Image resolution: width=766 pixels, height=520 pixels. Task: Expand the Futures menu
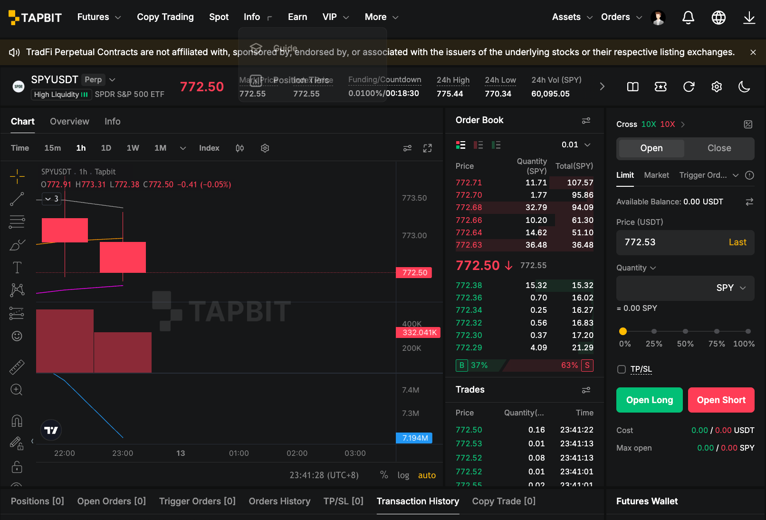(99, 17)
